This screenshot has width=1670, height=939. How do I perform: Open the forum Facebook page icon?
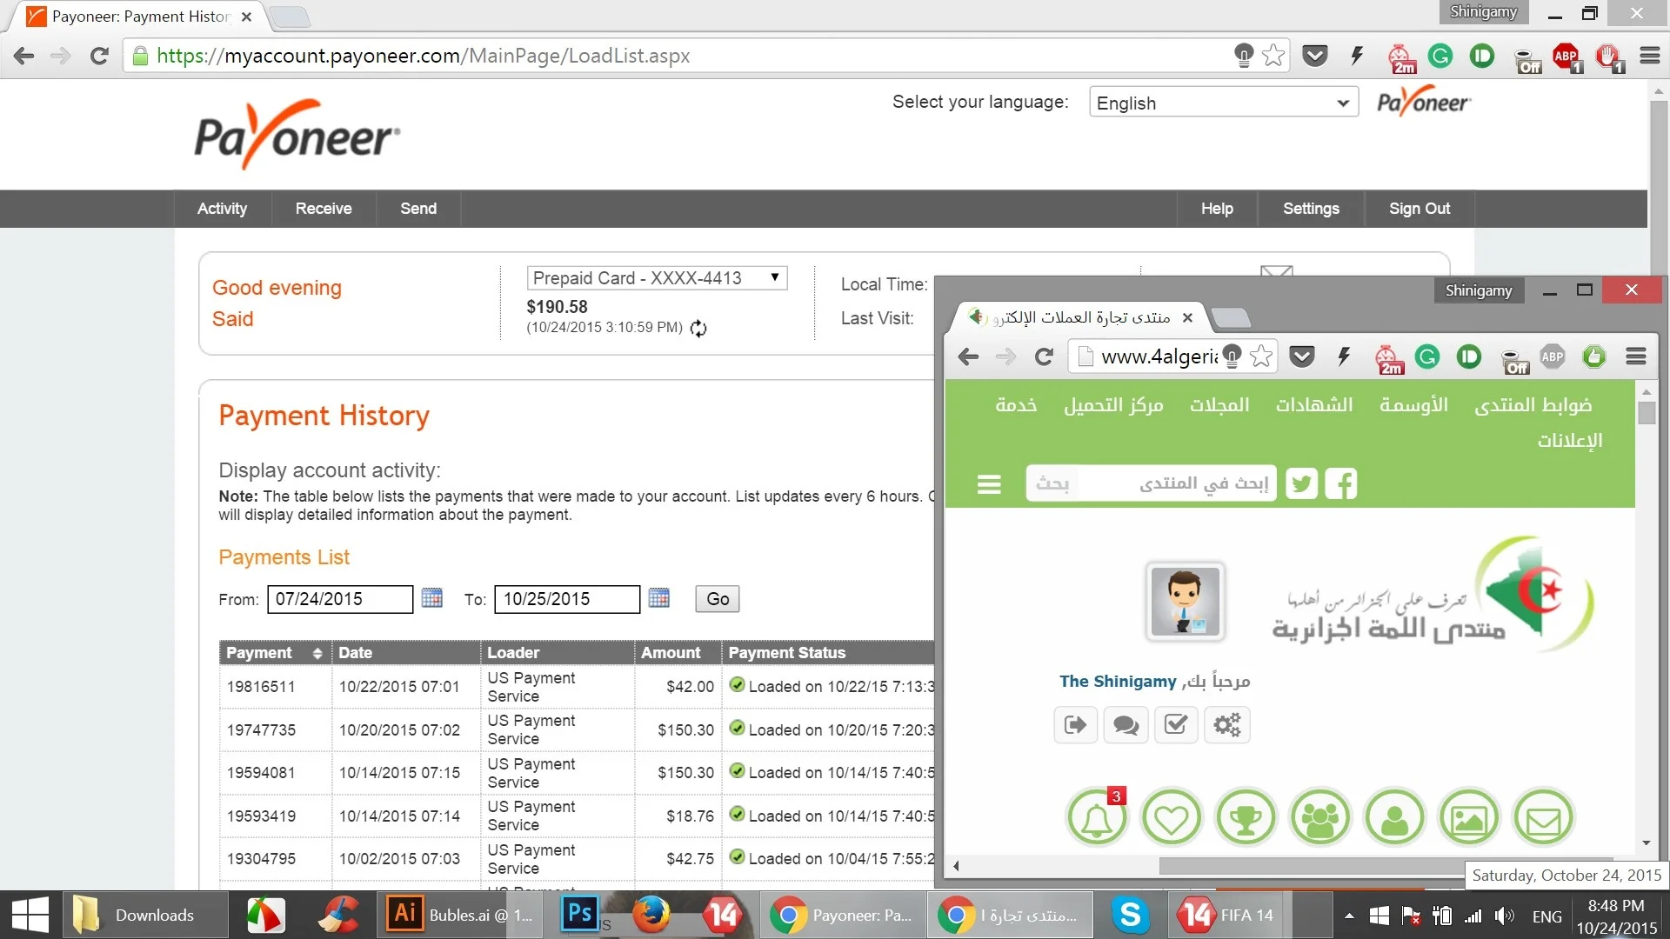pos(1340,483)
